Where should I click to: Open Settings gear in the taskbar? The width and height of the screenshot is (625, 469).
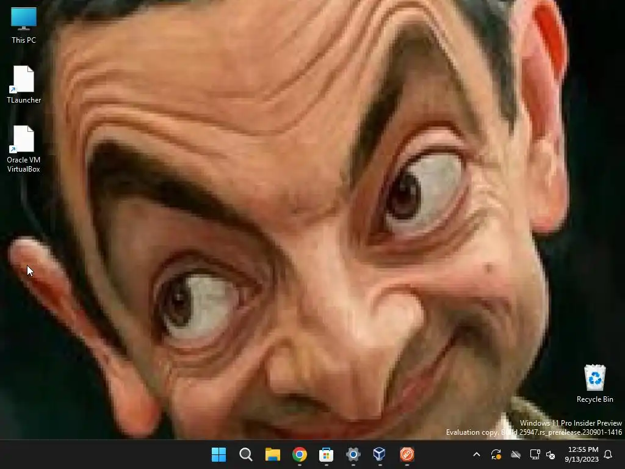[x=353, y=454]
